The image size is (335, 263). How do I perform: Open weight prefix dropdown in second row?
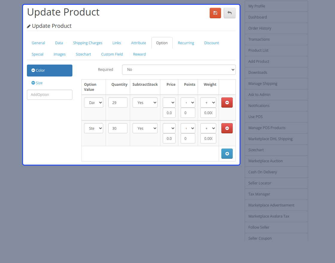point(208,128)
